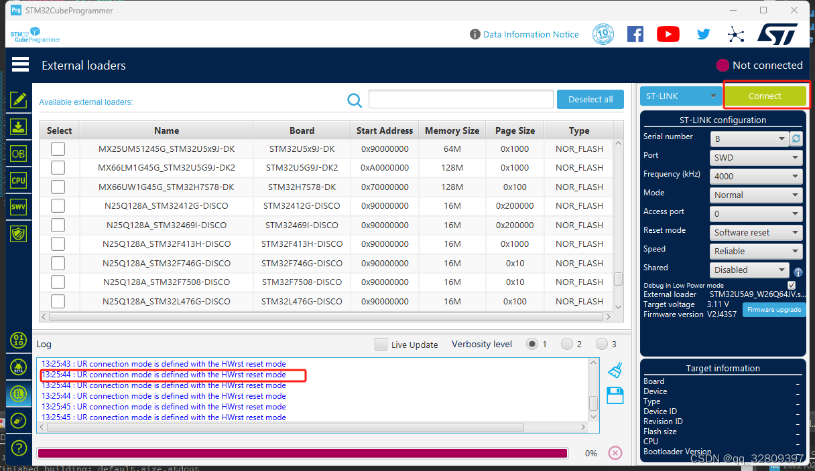Open the network share icon in header
The width and height of the screenshot is (815, 471).
click(x=736, y=34)
